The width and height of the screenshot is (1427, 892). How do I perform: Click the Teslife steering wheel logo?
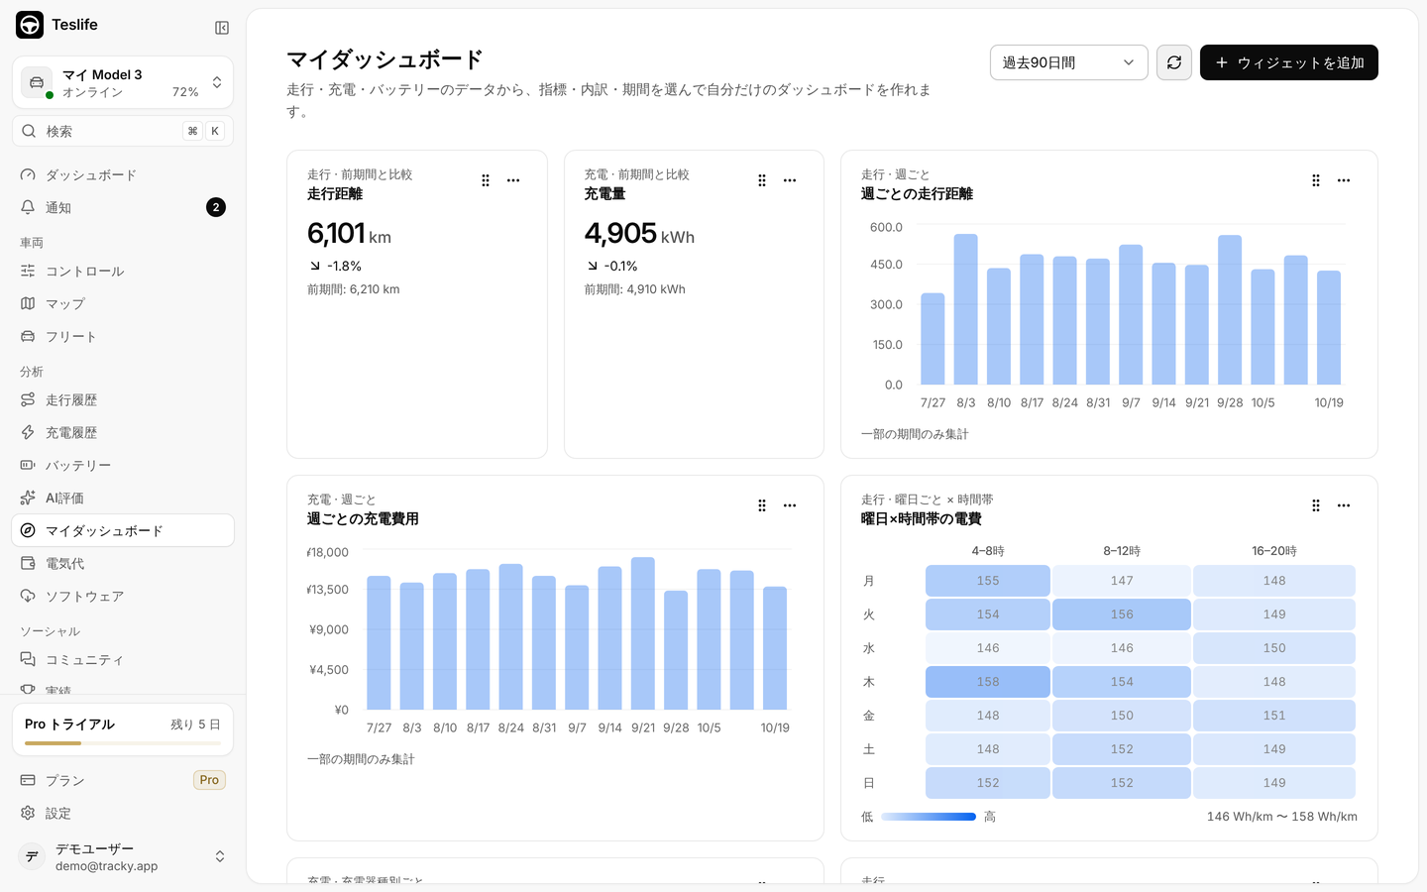tap(30, 25)
